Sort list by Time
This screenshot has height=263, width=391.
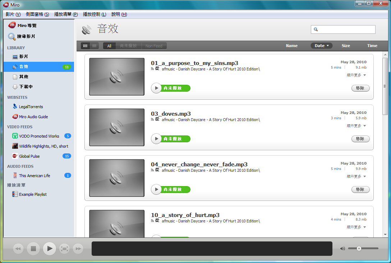pyautogui.click(x=372, y=46)
